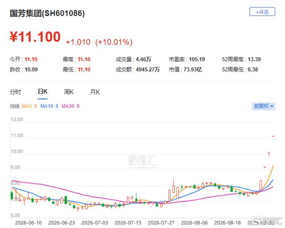Viewport: 285px width, 228px height.
Task: Click the current price ¥11.100
Action: 35,37
